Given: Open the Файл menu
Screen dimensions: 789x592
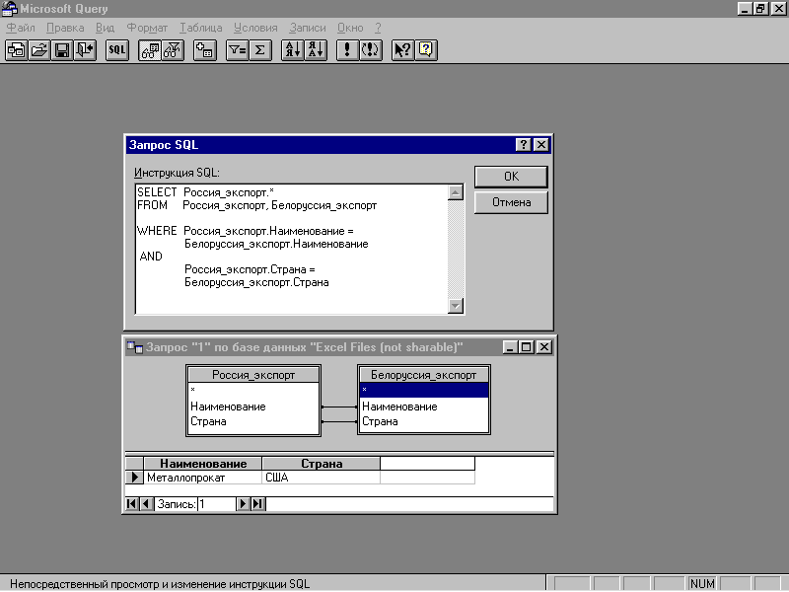Looking at the screenshot, I should (x=21, y=28).
